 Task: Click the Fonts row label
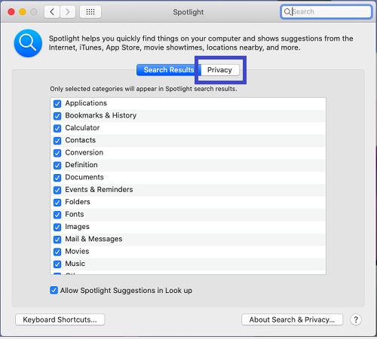75,214
